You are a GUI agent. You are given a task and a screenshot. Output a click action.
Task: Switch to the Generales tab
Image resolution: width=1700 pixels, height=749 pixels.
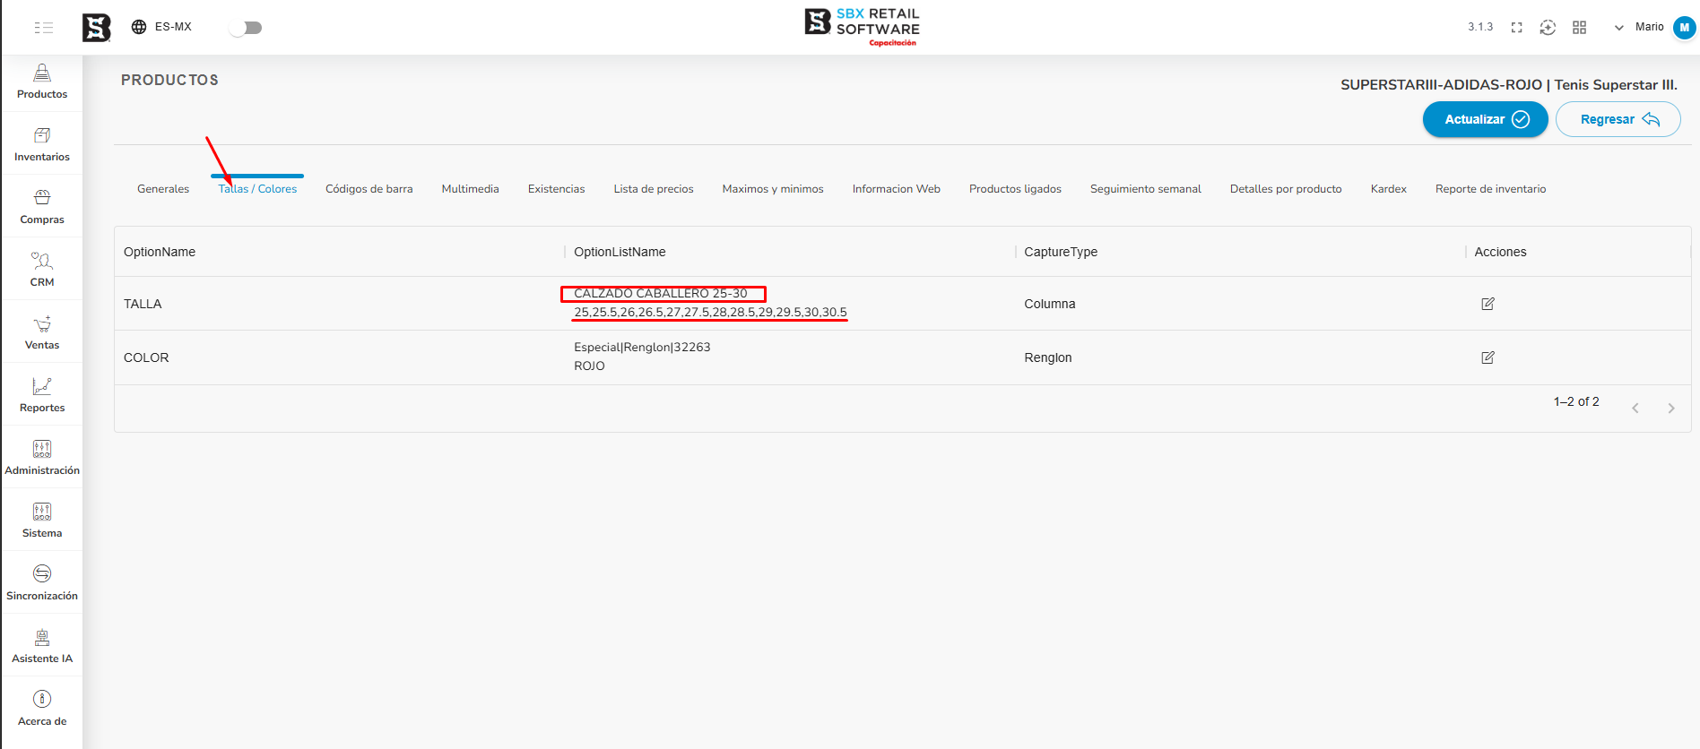pos(163,189)
